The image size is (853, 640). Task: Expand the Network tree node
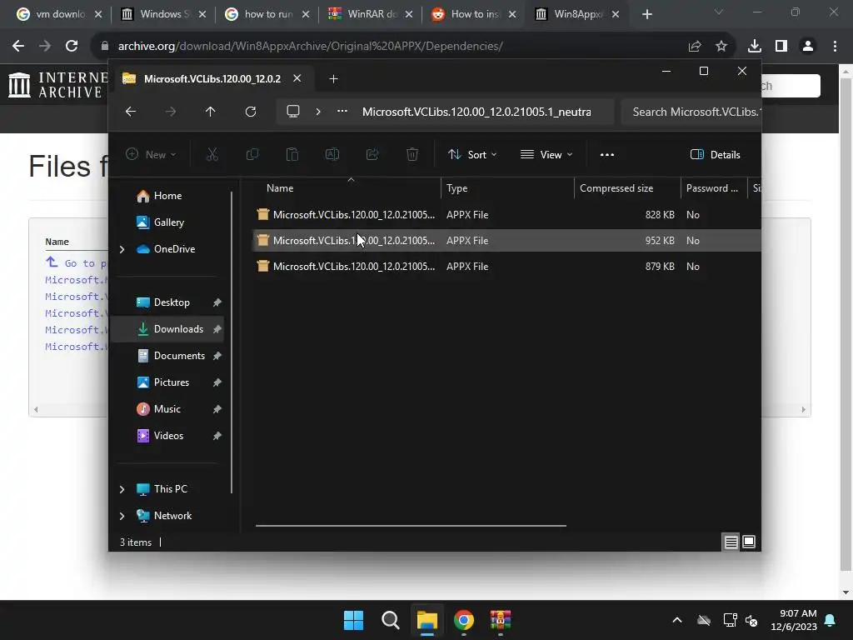pyautogui.click(x=122, y=516)
